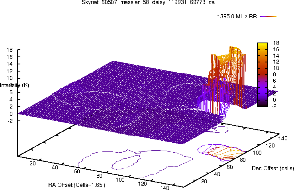Click the 120 tick on the Dec Offset axis
The image size is (294, 190).
pos(270,145)
